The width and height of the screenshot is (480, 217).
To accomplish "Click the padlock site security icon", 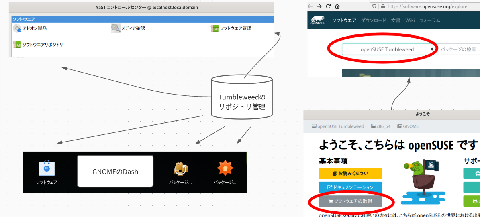I will 383,6.
